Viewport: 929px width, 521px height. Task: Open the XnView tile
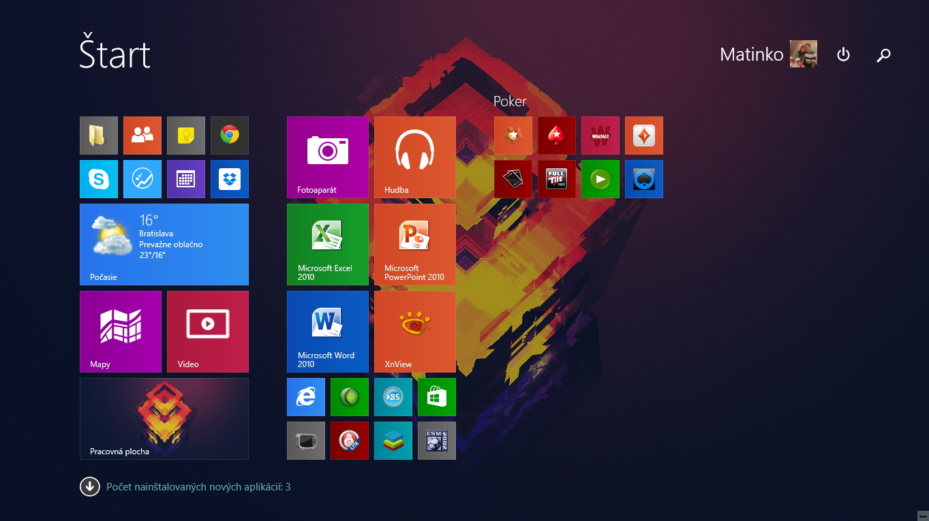tap(415, 332)
